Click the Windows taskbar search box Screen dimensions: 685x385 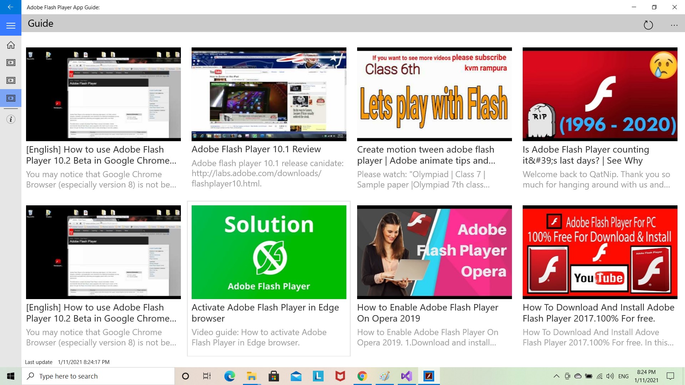(x=98, y=376)
